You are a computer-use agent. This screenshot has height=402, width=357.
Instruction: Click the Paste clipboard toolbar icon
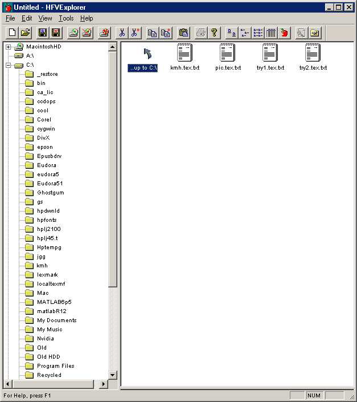(183, 33)
